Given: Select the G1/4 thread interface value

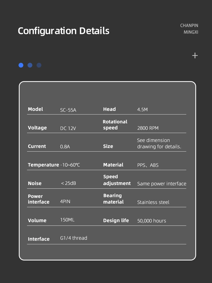Looking at the screenshot, I should coord(74,238).
